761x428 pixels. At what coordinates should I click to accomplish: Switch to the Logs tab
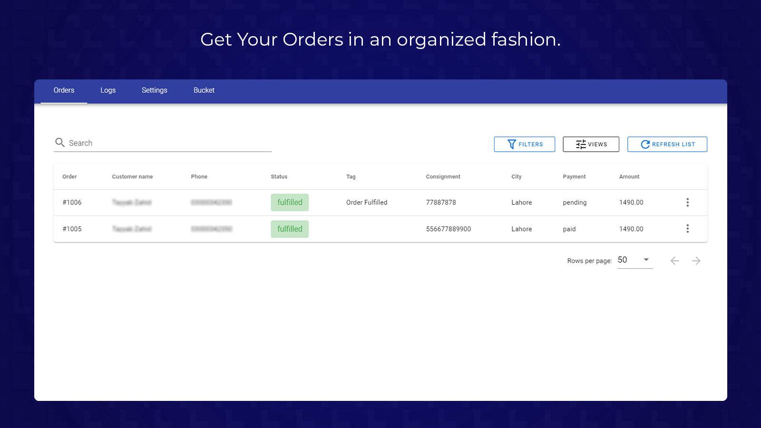(108, 90)
